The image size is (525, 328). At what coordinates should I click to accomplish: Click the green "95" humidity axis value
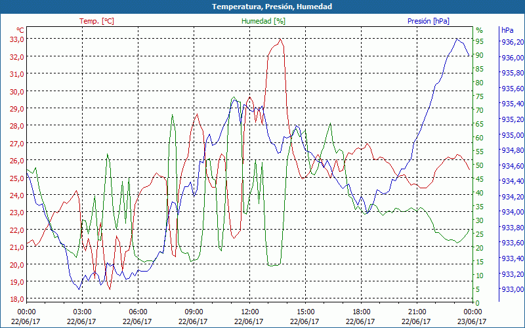tap(479, 41)
